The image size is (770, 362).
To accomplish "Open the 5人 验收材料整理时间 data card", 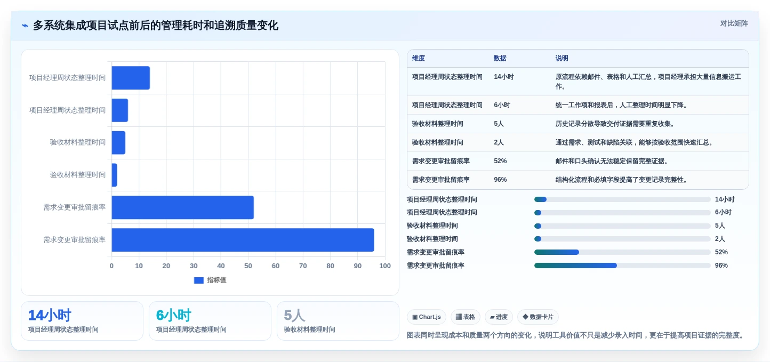I will [x=338, y=321].
